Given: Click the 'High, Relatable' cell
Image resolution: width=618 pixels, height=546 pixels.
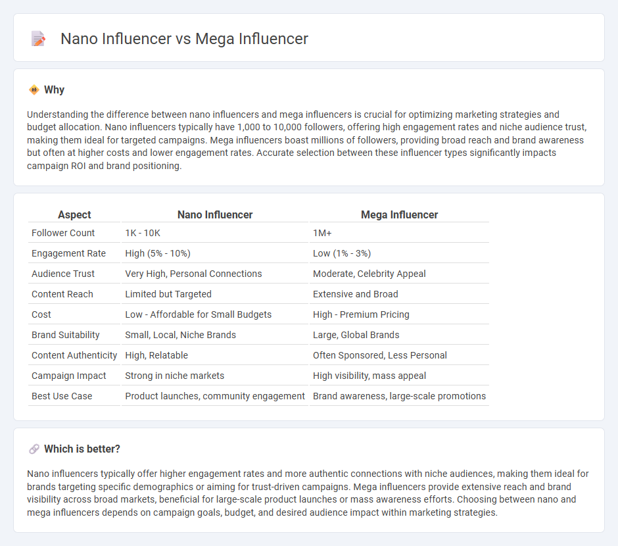Looking at the screenshot, I should 156,356.
